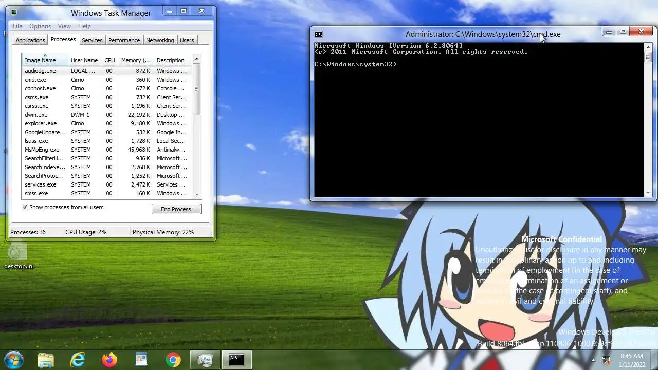Switch to the Performance tab
Viewport: 658px width, 370px height.
(x=124, y=40)
